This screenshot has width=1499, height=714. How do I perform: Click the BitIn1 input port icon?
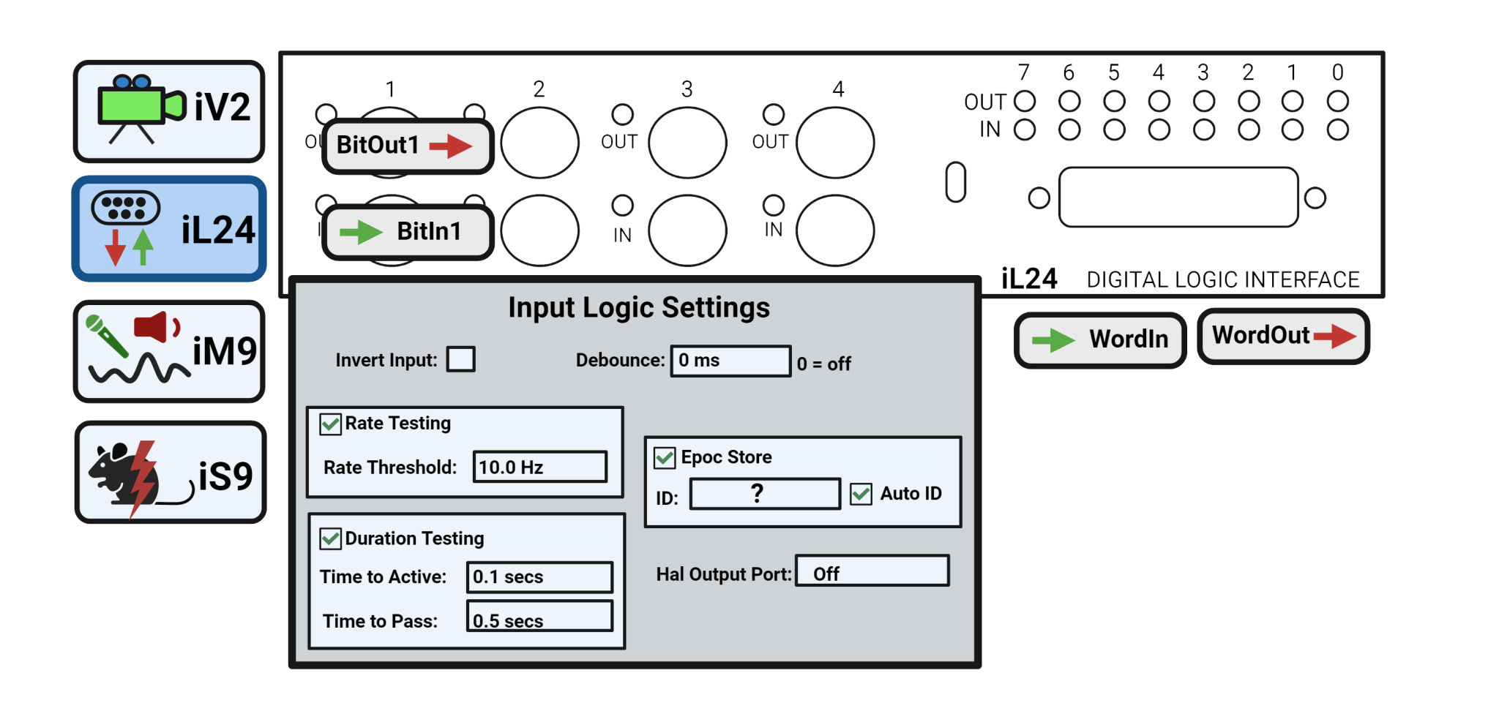tap(407, 232)
